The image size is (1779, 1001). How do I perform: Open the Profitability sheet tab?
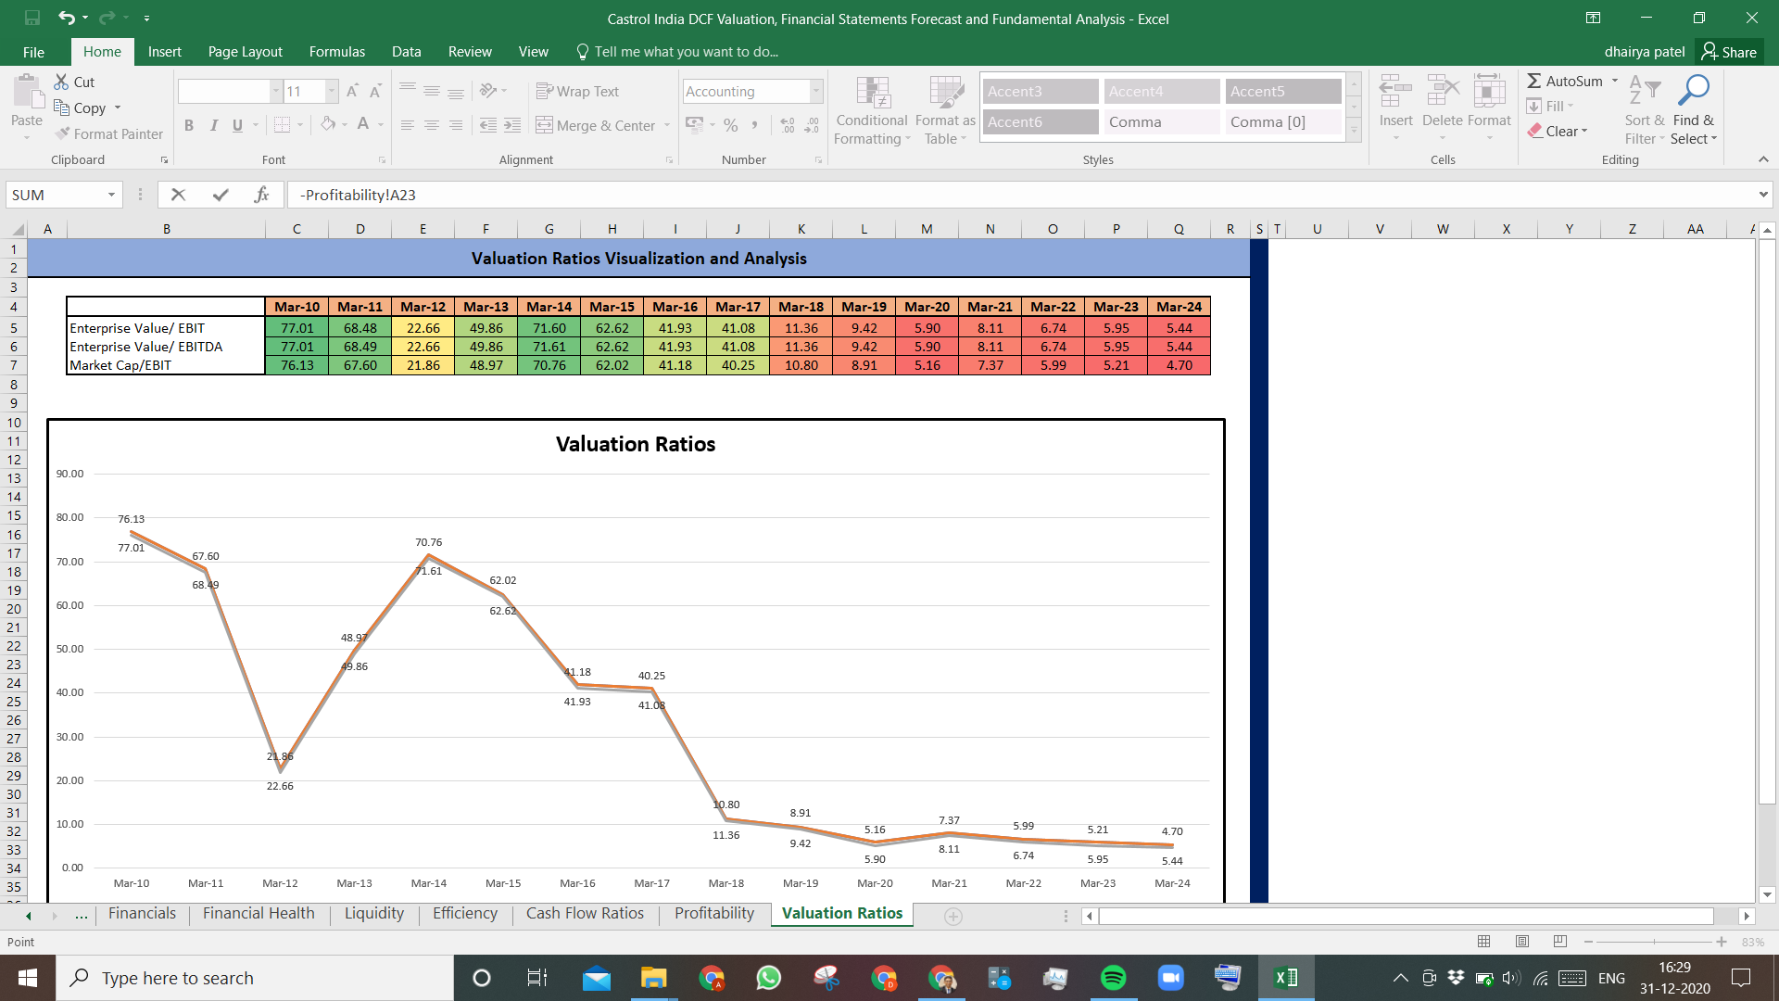click(714, 913)
